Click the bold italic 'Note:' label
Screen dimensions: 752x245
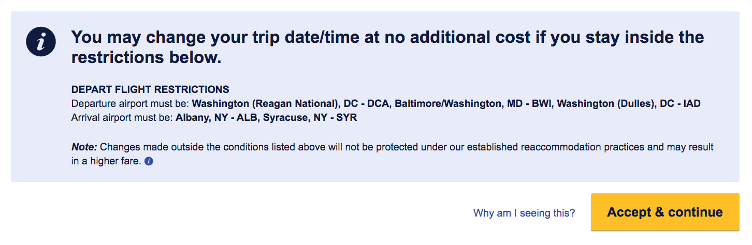[x=84, y=147]
